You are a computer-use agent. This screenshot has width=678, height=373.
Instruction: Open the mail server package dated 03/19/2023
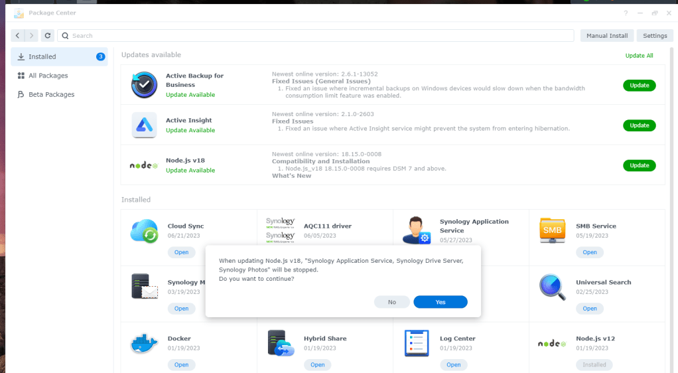click(181, 309)
